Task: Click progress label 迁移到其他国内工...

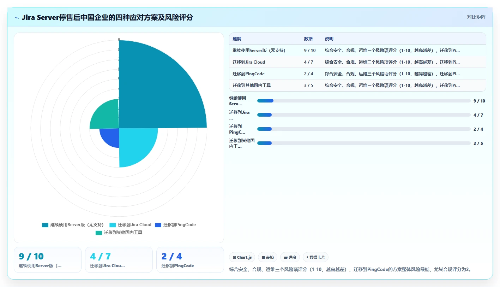Action: 242,143
